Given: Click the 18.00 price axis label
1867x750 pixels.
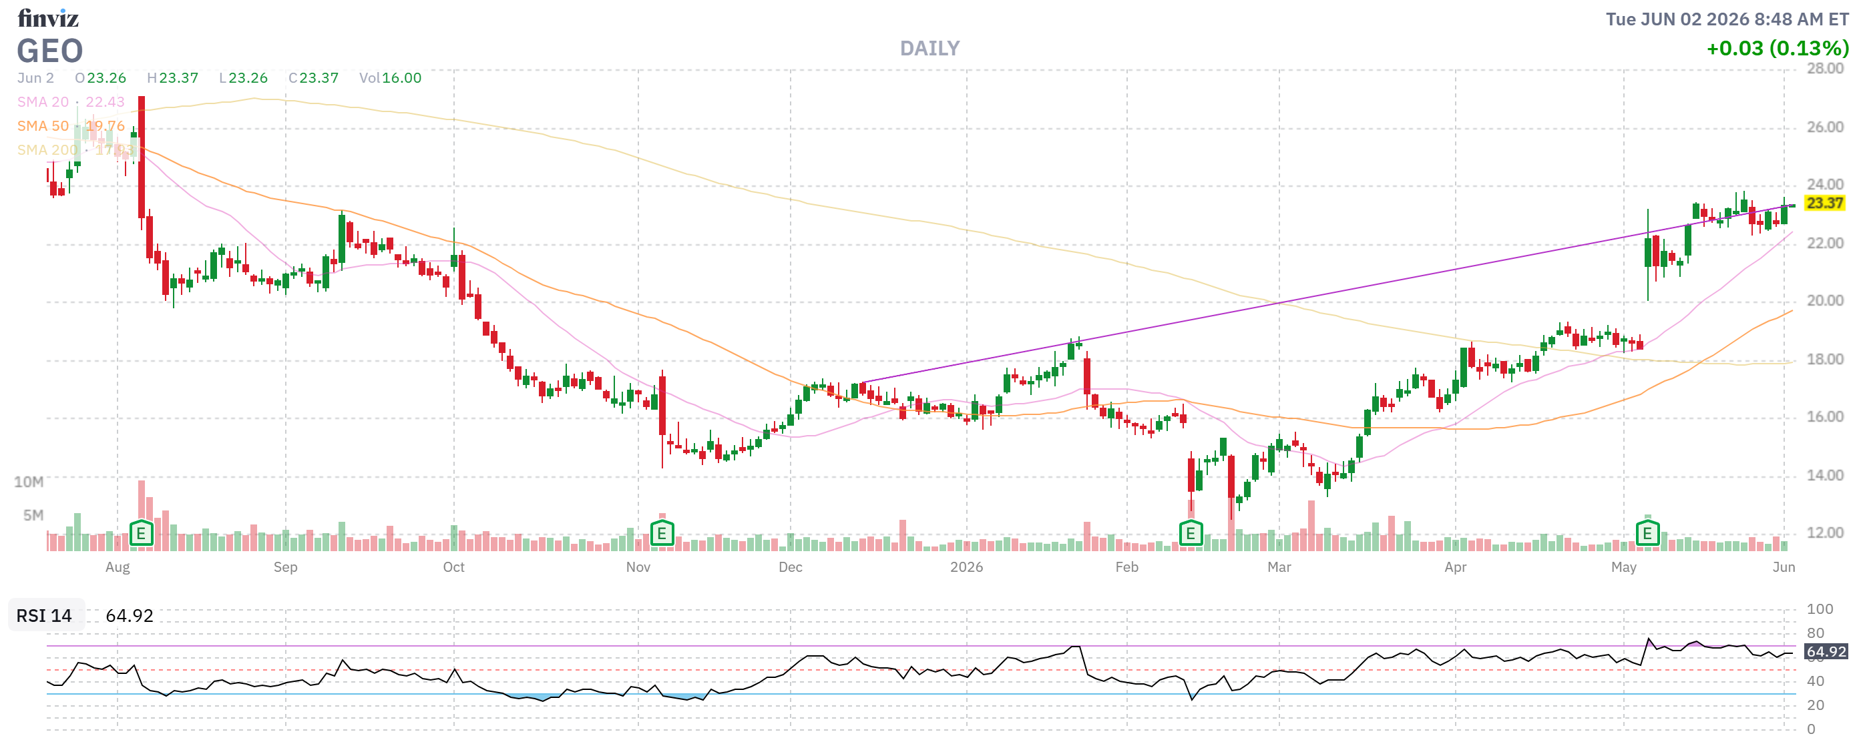Looking at the screenshot, I should click(1824, 359).
